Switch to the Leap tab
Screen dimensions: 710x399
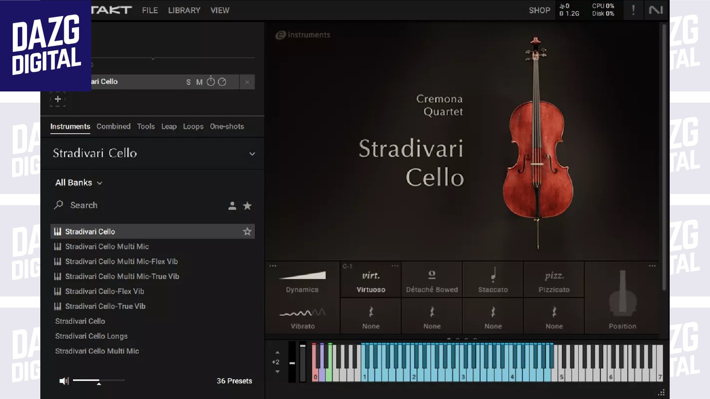click(169, 126)
